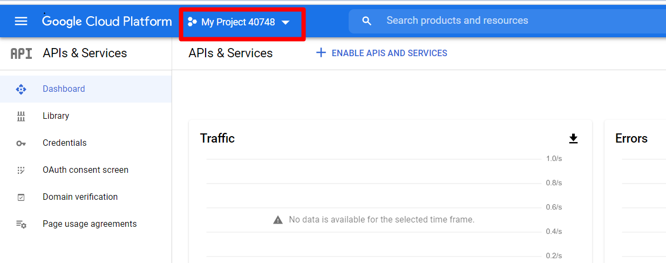The width and height of the screenshot is (666, 263).
Task: Select Dashboard in the sidebar
Action: click(86, 89)
